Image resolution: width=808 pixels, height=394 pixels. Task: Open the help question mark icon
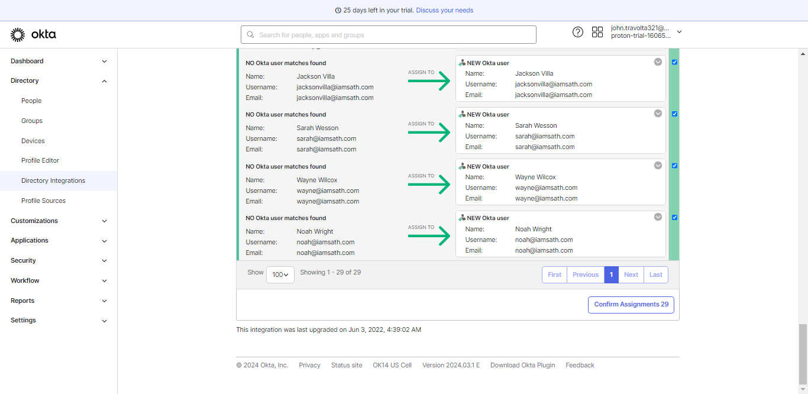click(x=578, y=32)
